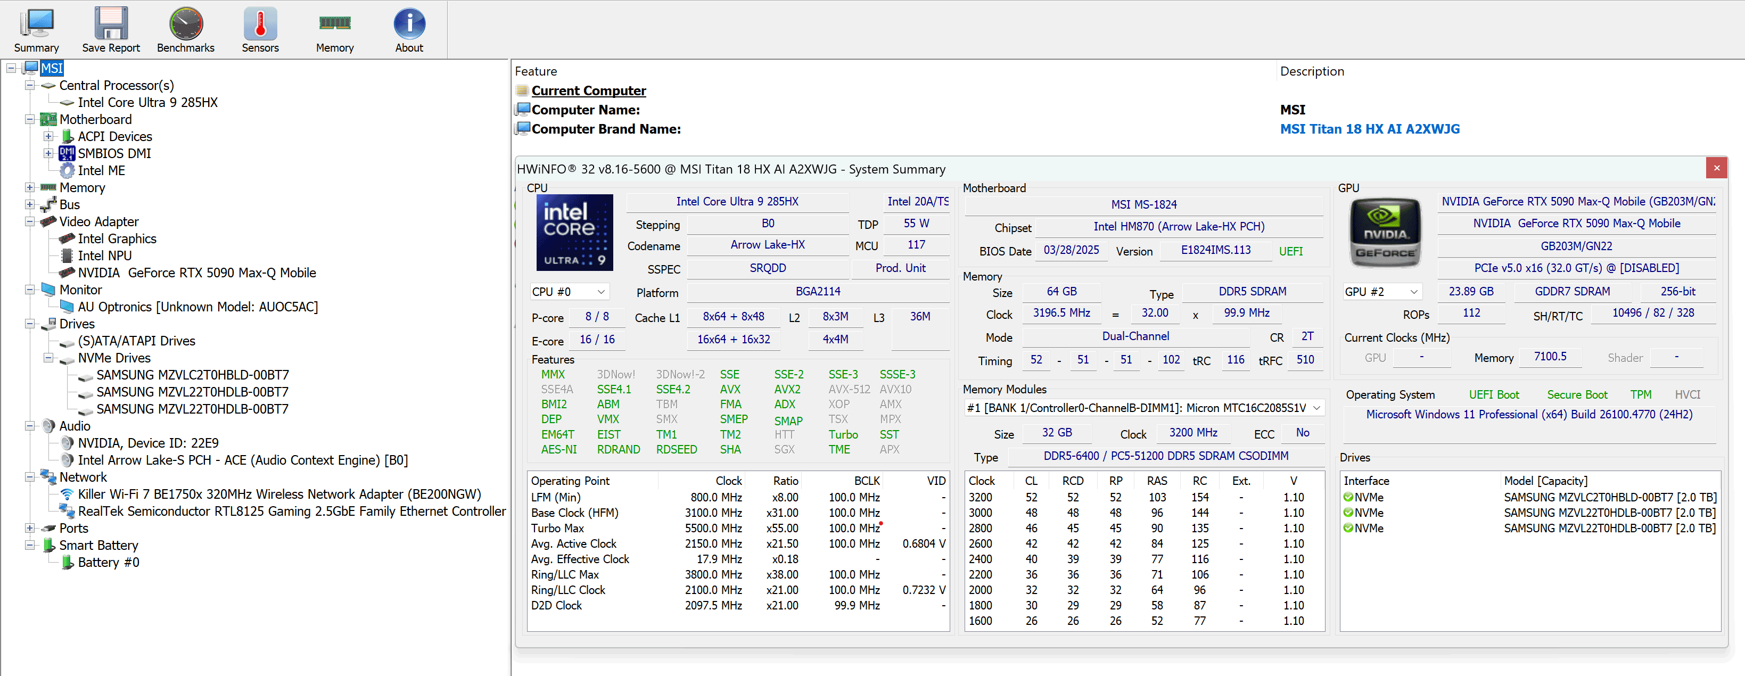Select the second SAMSUNG MZVL22T0HDLB-00BT7 tree entry

[192, 409]
